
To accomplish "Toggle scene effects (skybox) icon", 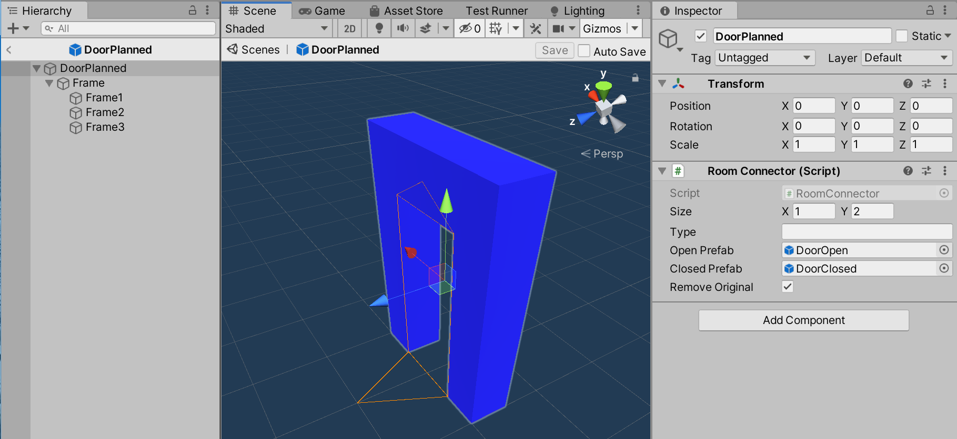I will [426, 28].
